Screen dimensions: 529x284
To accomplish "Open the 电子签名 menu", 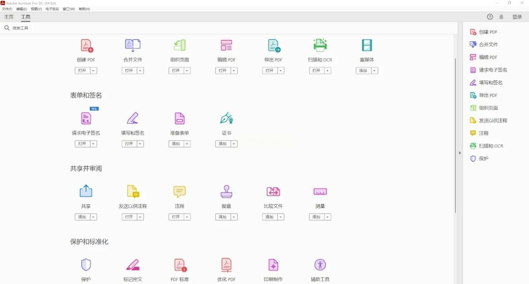I will point(52,9).
